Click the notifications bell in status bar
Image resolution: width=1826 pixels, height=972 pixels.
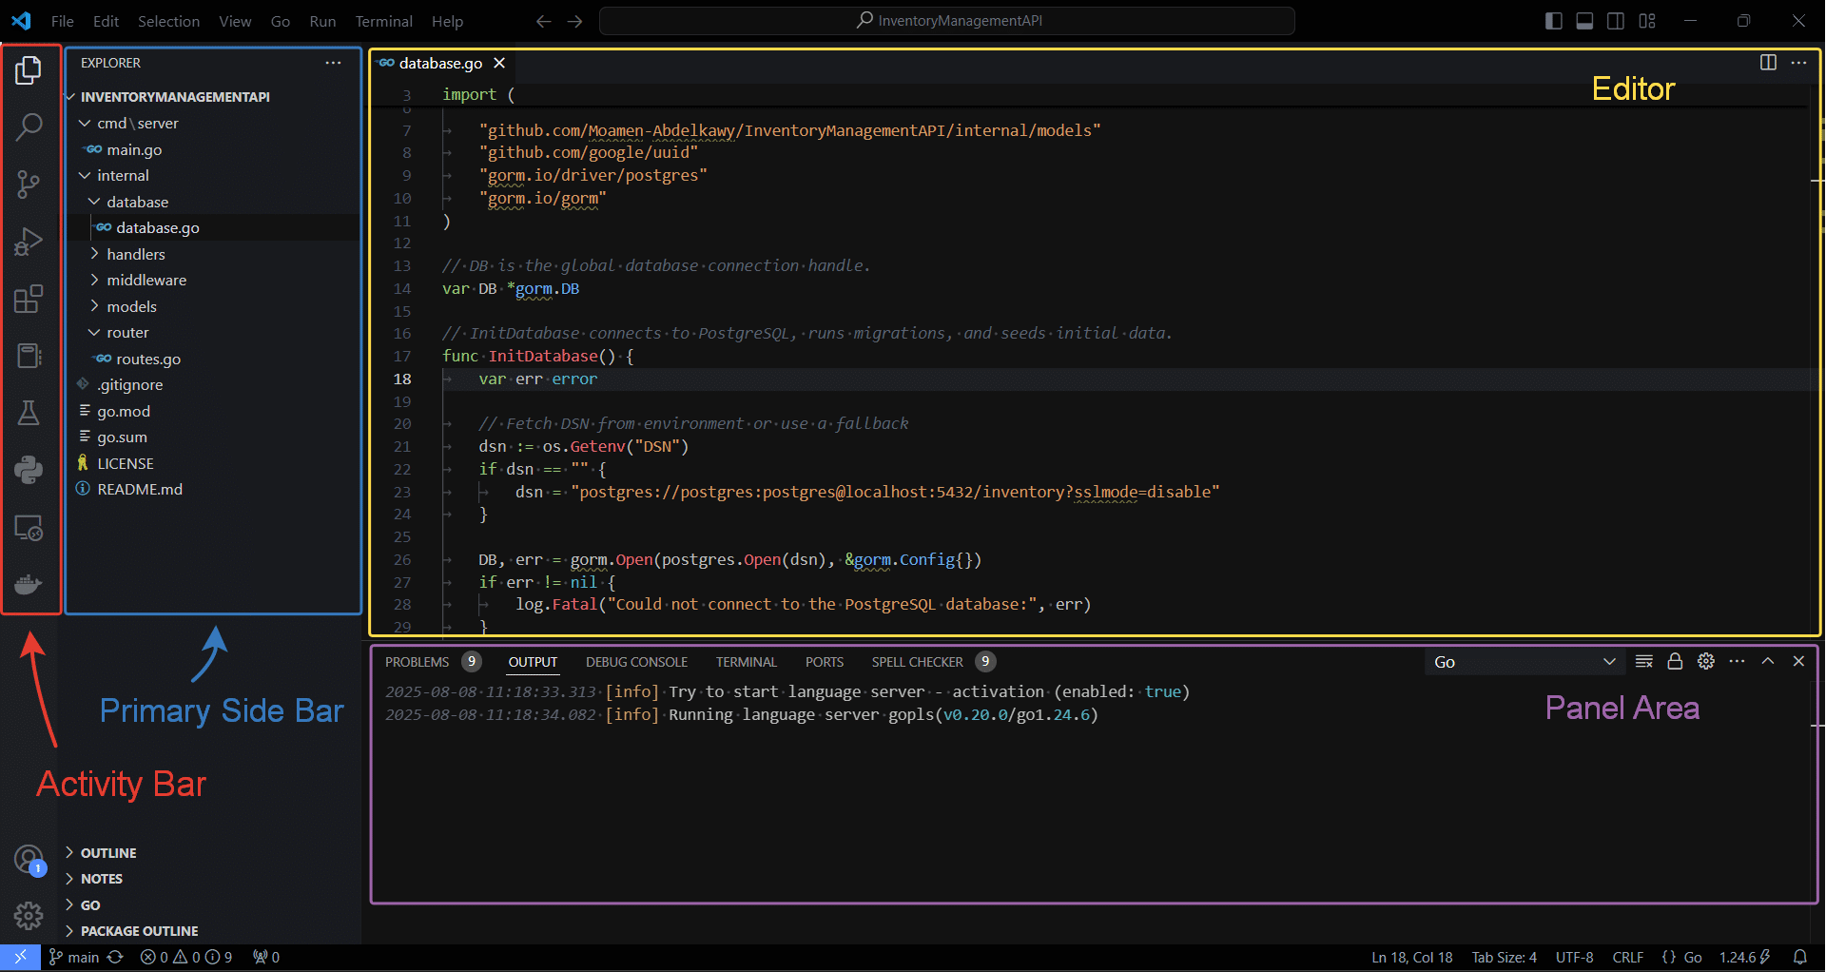pos(1800,958)
